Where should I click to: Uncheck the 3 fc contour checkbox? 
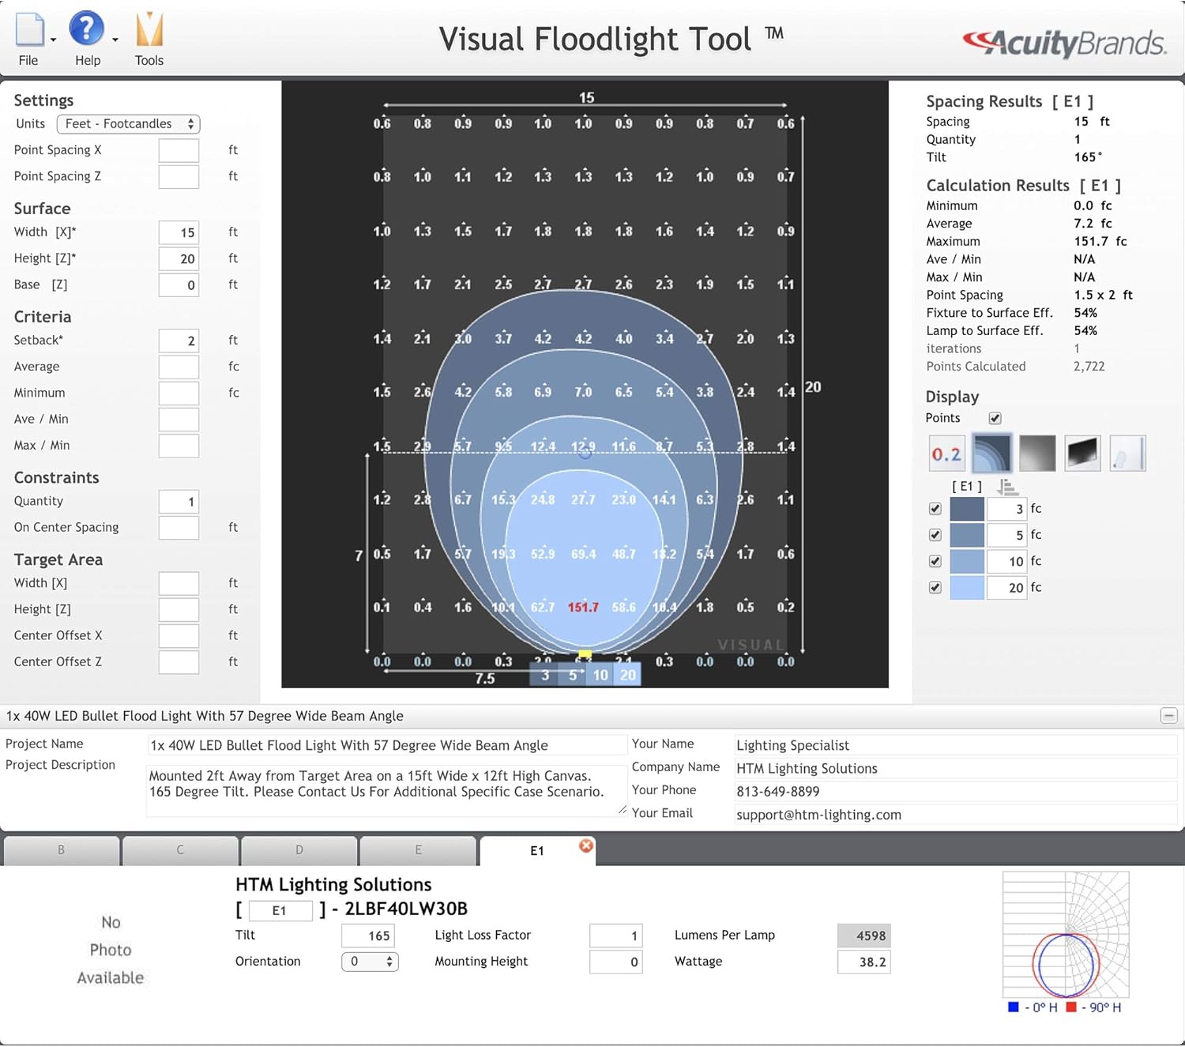[x=935, y=509]
